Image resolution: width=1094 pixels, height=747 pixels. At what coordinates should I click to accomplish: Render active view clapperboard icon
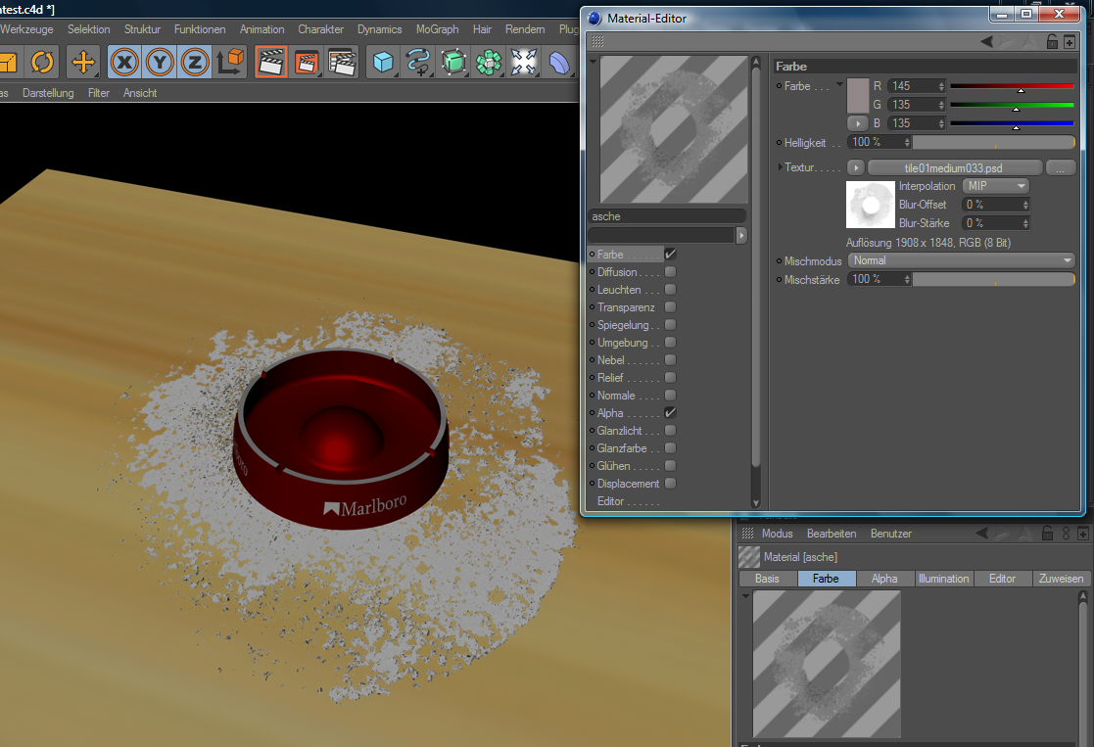click(270, 62)
